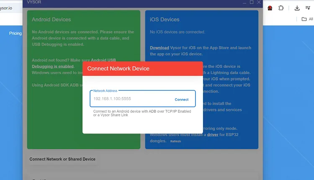Maximize the Vysor window
314x180 pixels.
point(252,2)
